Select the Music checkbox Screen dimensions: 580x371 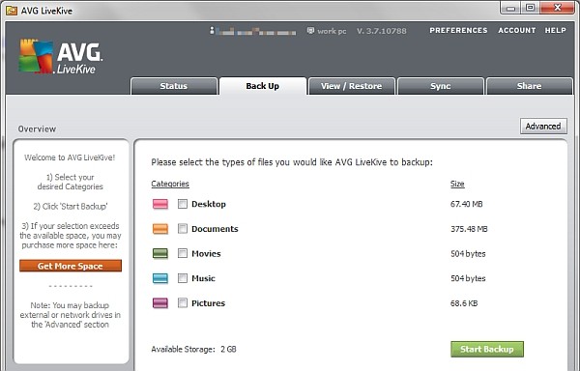coord(183,278)
